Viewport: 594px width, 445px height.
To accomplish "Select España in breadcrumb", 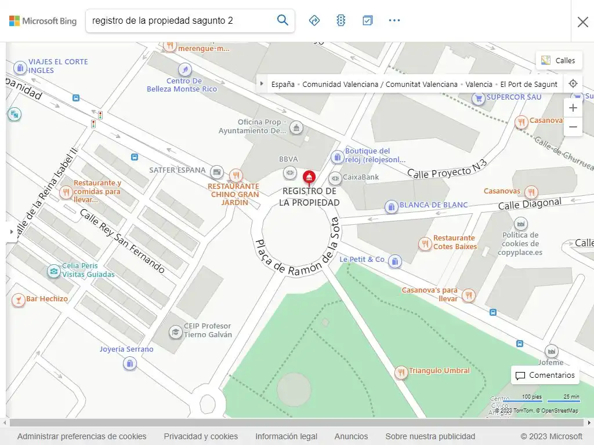I will coord(282,85).
